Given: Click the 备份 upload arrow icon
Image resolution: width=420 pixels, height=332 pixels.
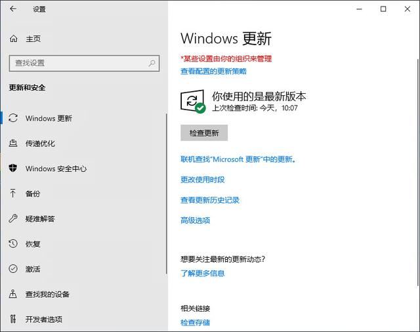Looking at the screenshot, I should tap(13, 194).
